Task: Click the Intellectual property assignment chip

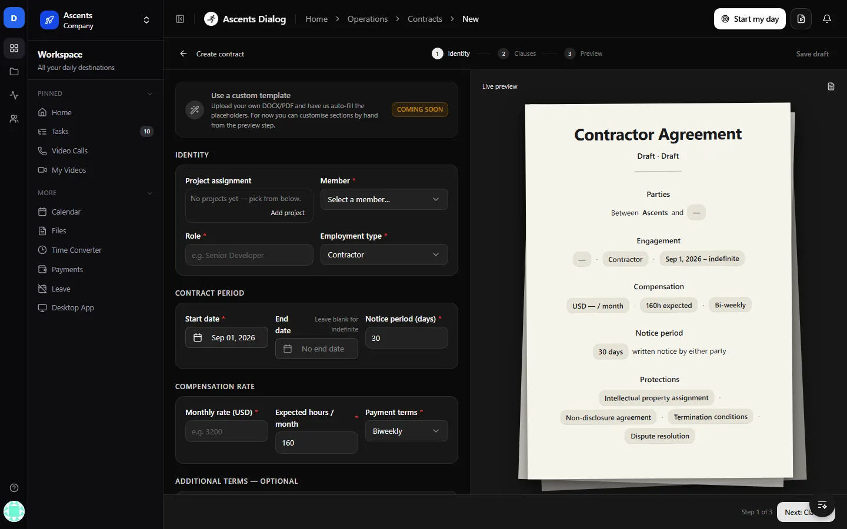Action: tap(656, 398)
